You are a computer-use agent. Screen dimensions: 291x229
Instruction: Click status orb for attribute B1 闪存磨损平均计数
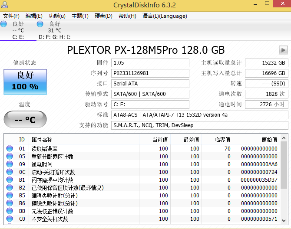10,180
